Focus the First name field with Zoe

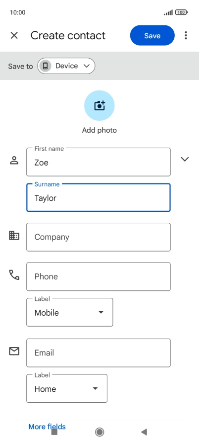(99, 162)
